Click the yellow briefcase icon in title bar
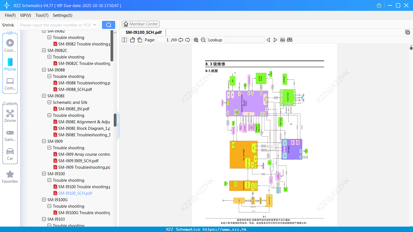 (379, 5)
